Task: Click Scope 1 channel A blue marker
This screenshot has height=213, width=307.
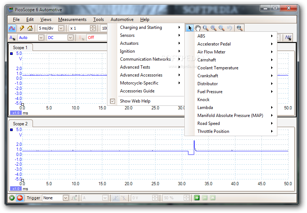Action: click(11, 53)
